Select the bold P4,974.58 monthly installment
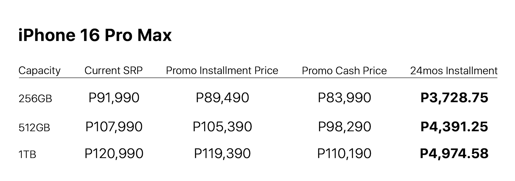This screenshot has width=515, height=181. click(454, 153)
